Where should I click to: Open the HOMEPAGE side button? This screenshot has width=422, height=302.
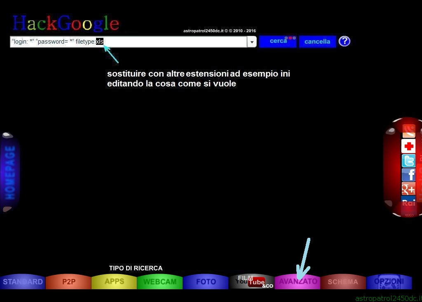10,172
